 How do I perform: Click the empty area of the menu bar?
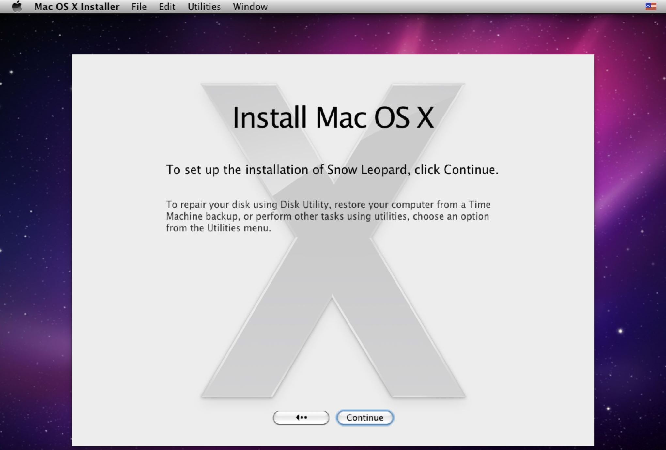pyautogui.click(x=457, y=7)
